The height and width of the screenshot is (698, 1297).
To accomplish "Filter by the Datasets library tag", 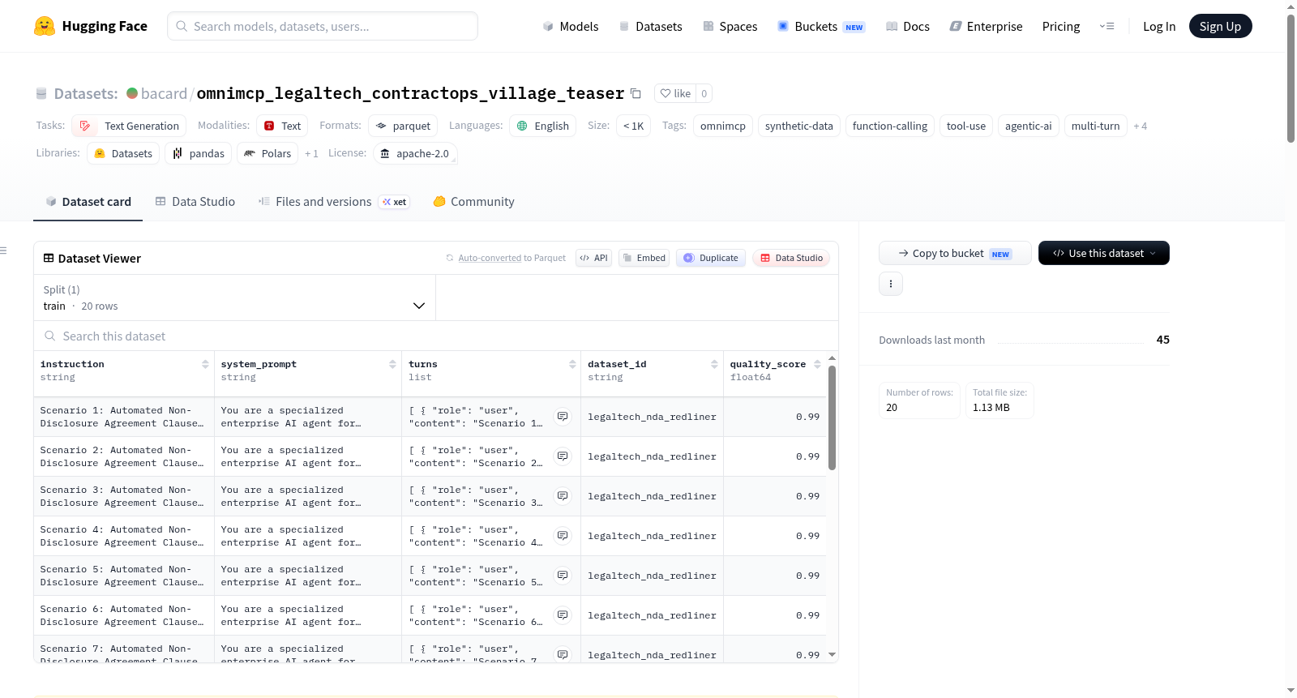I will coord(123,153).
